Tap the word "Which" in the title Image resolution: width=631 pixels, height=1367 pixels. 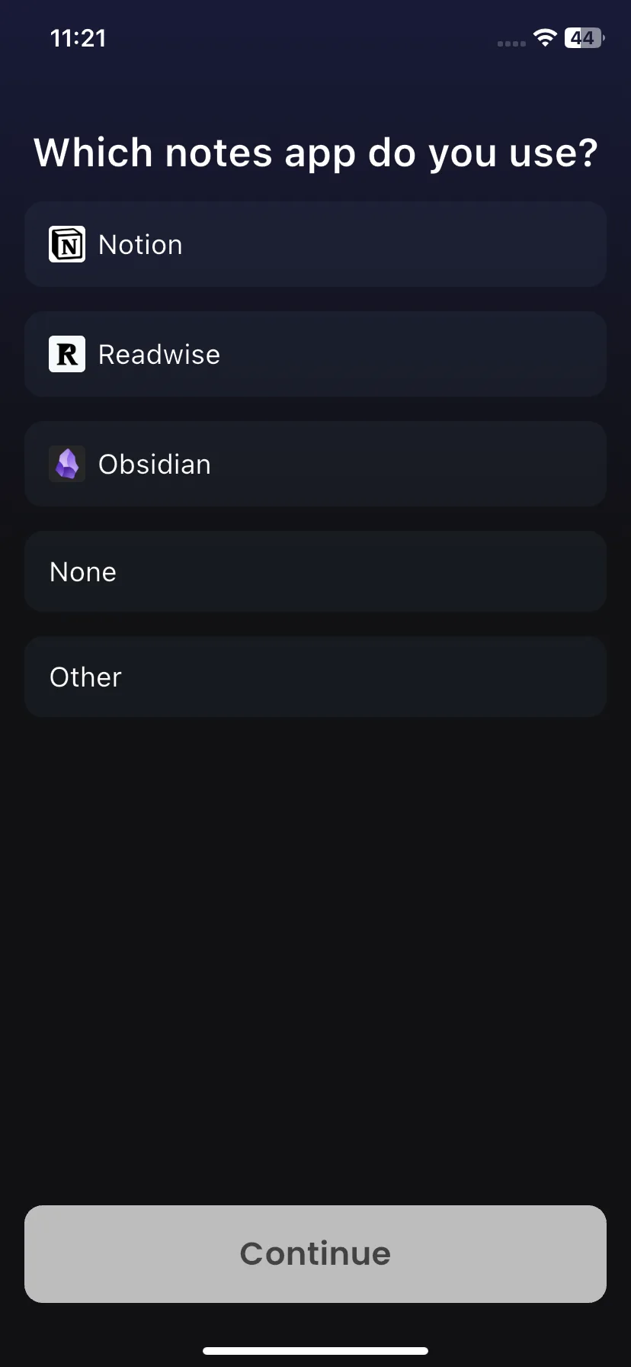pyautogui.click(x=94, y=152)
